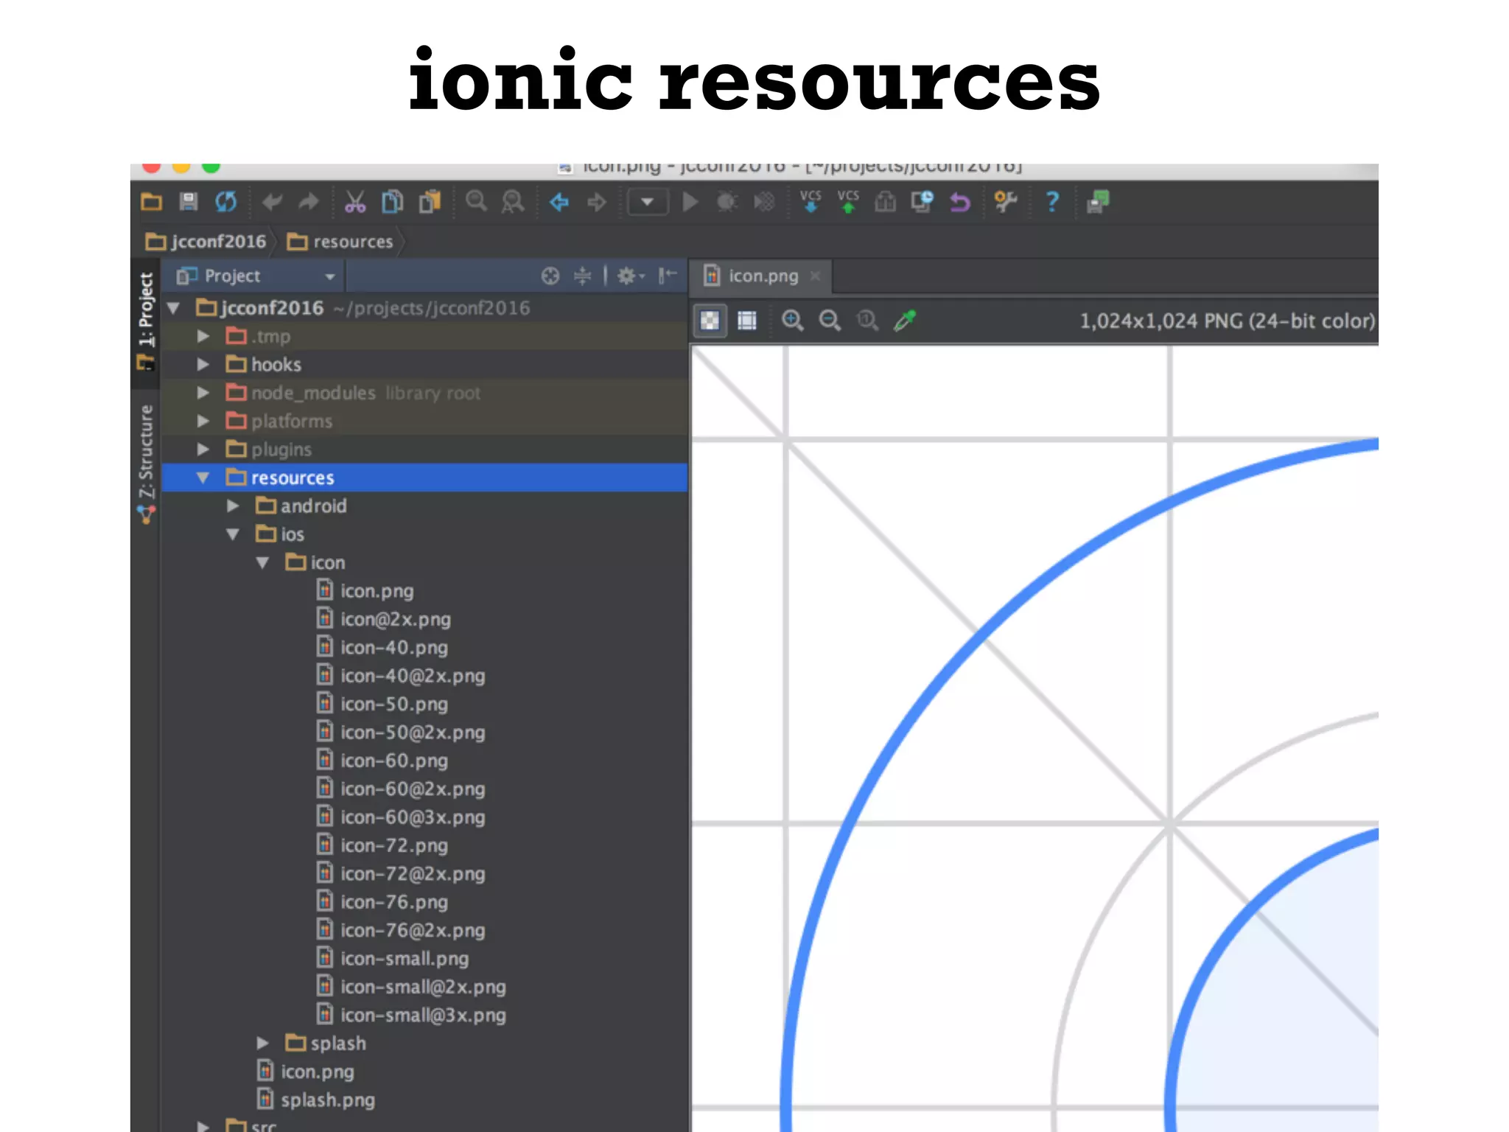Switch to the icon.png editor tab

click(x=763, y=276)
